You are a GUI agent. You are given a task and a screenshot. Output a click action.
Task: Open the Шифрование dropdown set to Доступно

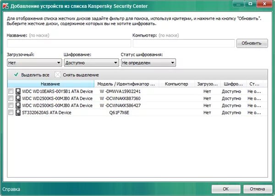coord(91,63)
